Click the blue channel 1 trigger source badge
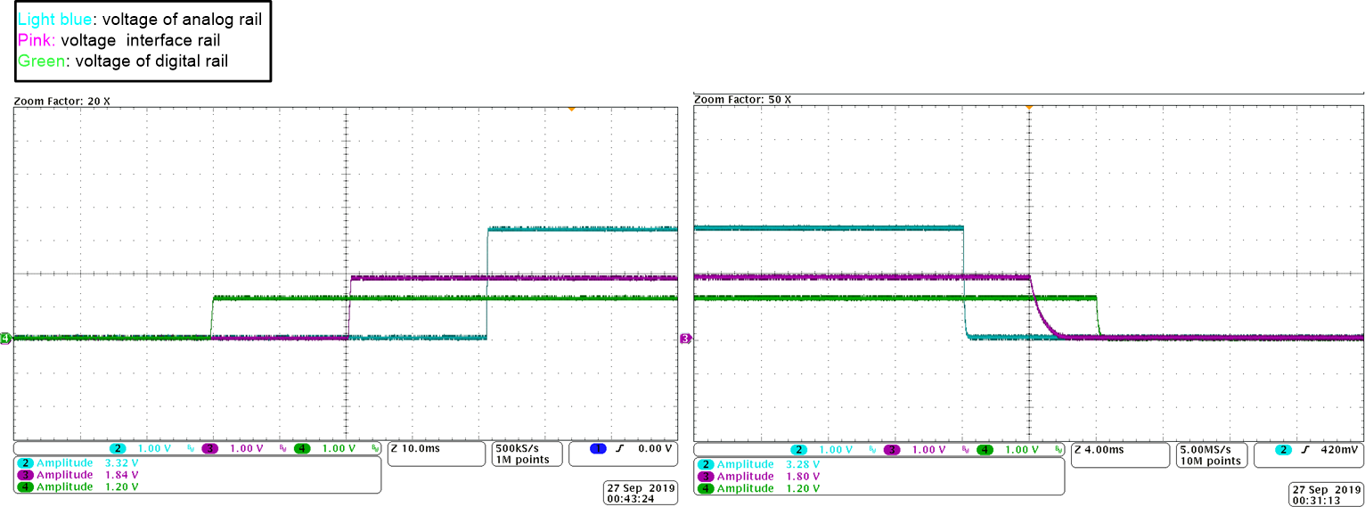The height and width of the screenshot is (507, 1365). [x=599, y=449]
